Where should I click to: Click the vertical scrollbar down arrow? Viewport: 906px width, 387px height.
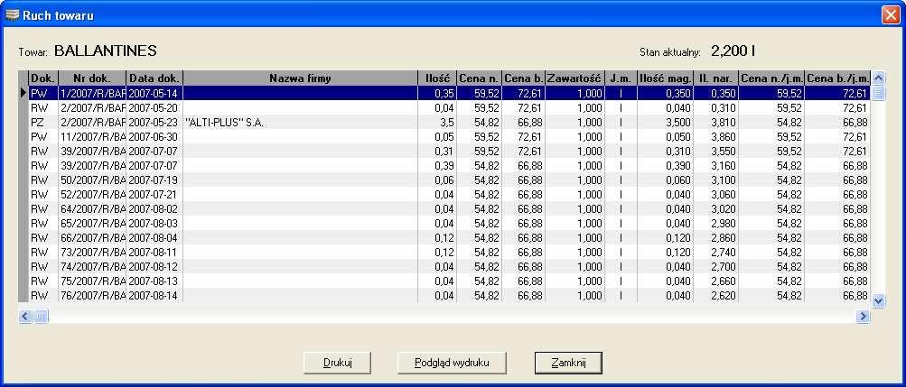point(879,300)
